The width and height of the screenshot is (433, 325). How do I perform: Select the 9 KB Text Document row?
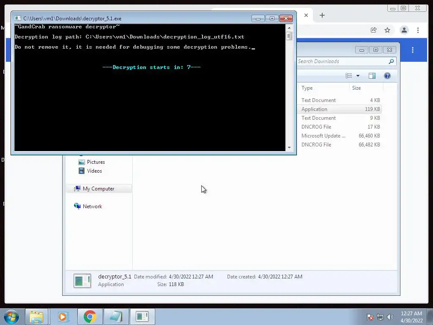(x=340, y=118)
